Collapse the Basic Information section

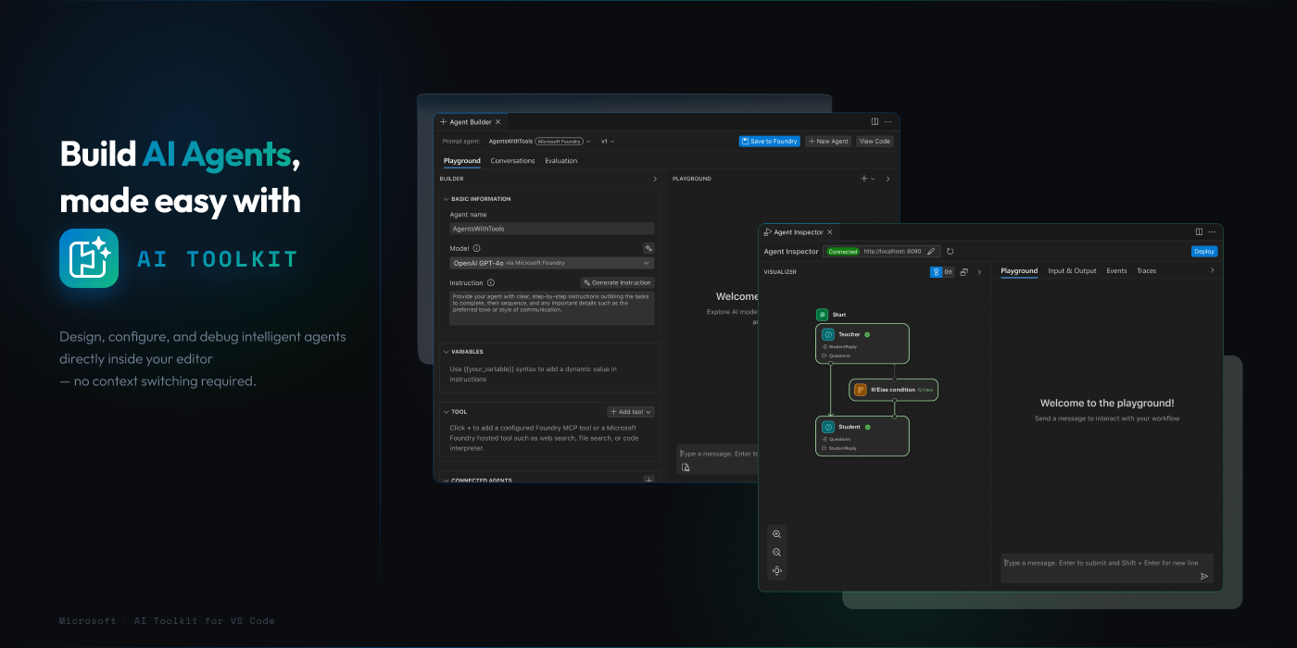(x=447, y=198)
